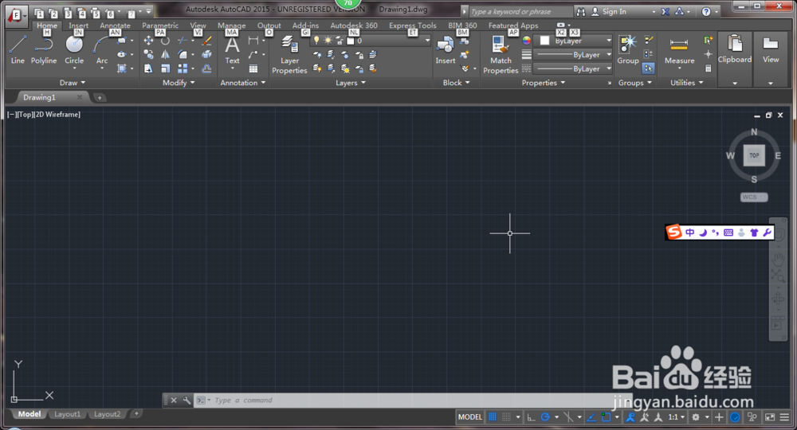Click the Rectangle tool in Draw panel
The image size is (797, 430).
[121, 41]
